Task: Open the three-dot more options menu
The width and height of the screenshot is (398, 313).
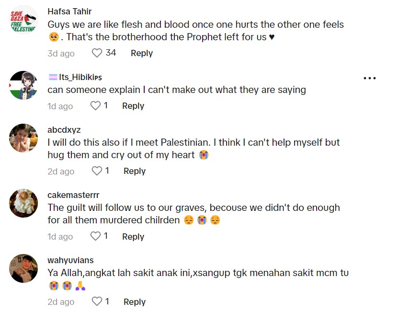Action: [x=370, y=78]
